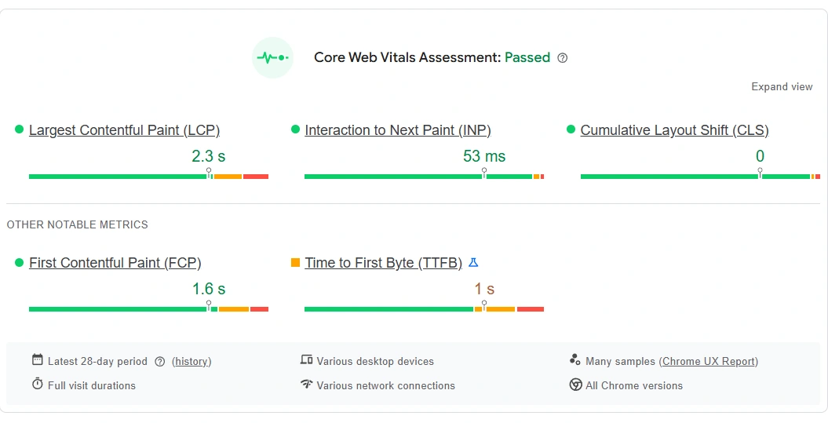Open the Time to First Byte (TTFB) link

coord(383,263)
